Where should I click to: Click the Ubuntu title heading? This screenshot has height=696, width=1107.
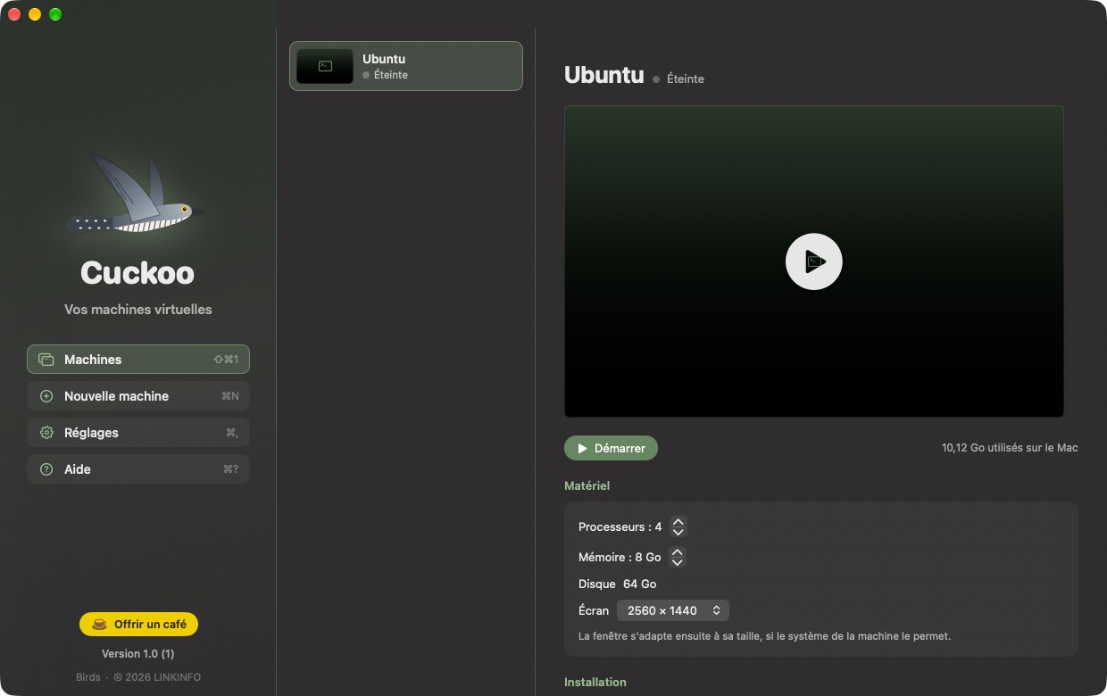[x=603, y=75]
